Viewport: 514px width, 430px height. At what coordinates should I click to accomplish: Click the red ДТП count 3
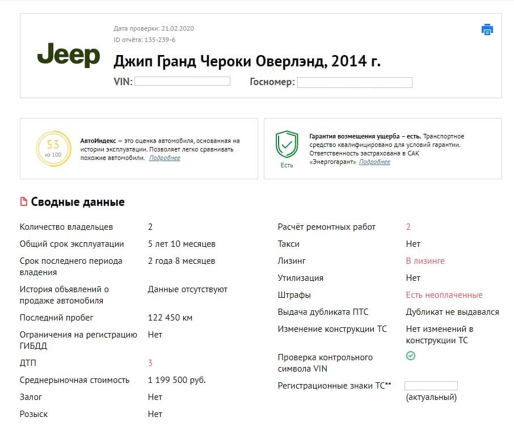150,363
